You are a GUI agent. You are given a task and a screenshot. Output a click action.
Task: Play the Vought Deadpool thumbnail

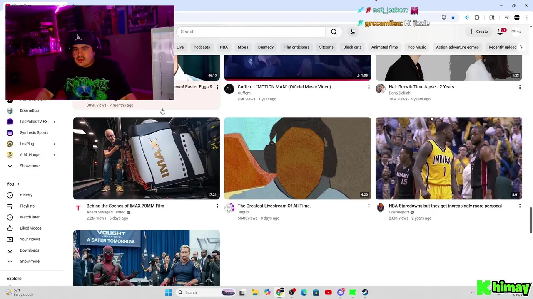[x=147, y=258]
